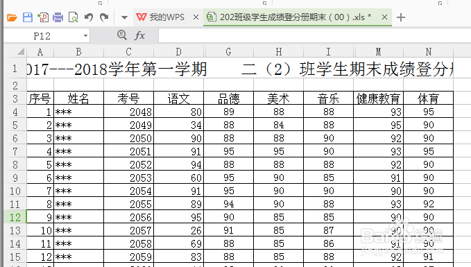471x267 pixels.
Task: Select the 美术 score 84 cell
Action: 279,125
